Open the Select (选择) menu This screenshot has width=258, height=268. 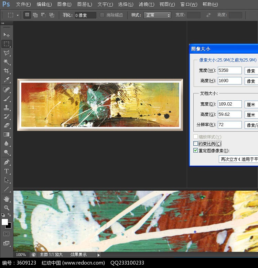[126, 4]
